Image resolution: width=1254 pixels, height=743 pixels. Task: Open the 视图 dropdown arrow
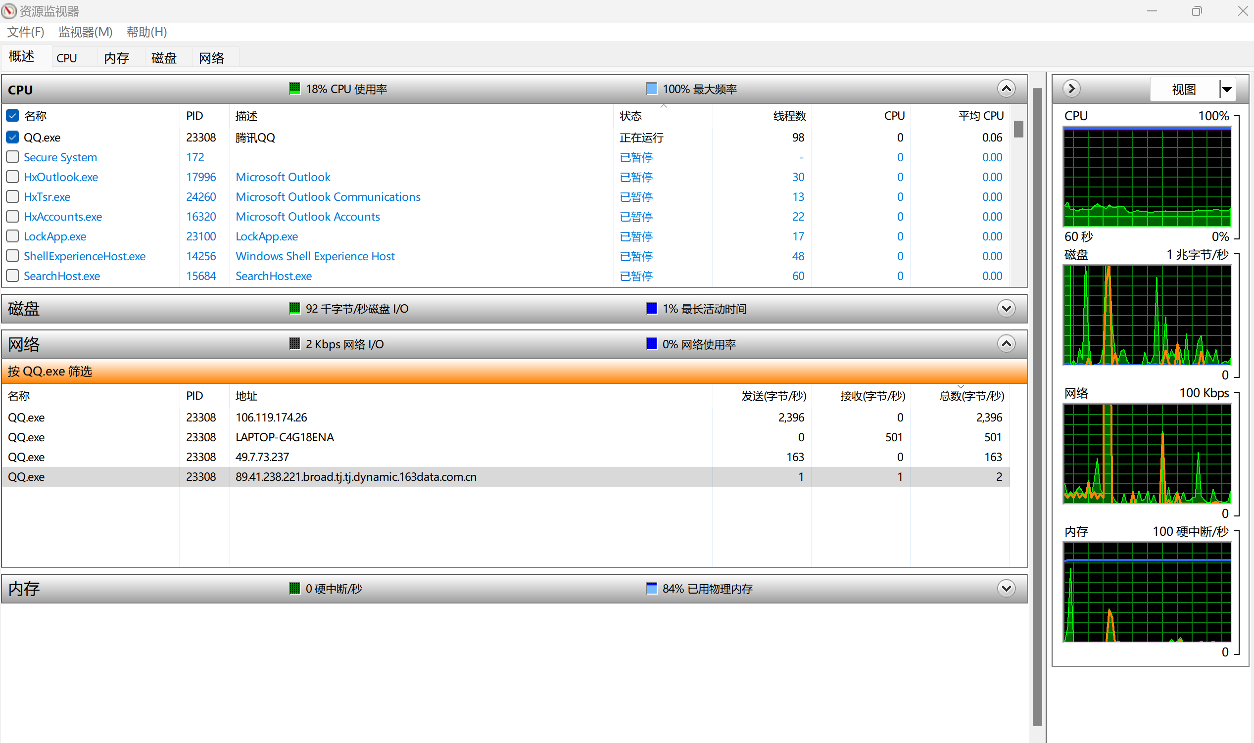(x=1227, y=89)
